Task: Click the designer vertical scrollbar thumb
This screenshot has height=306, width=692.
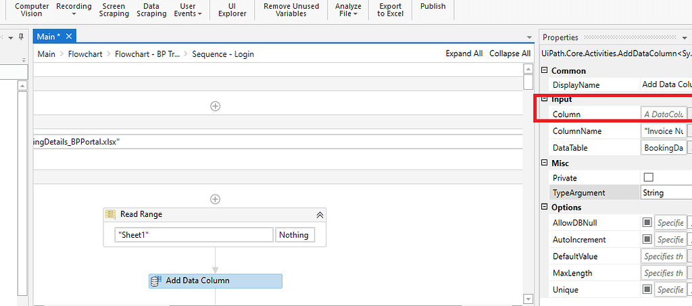Action: (x=528, y=82)
